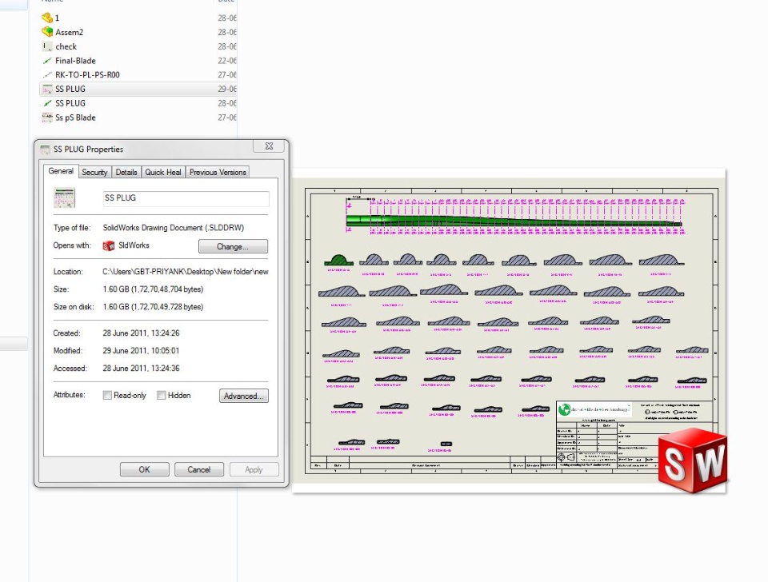Open the Quick Heal tab
Image resolution: width=768 pixels, height=582 pixels.
[163, 173]
